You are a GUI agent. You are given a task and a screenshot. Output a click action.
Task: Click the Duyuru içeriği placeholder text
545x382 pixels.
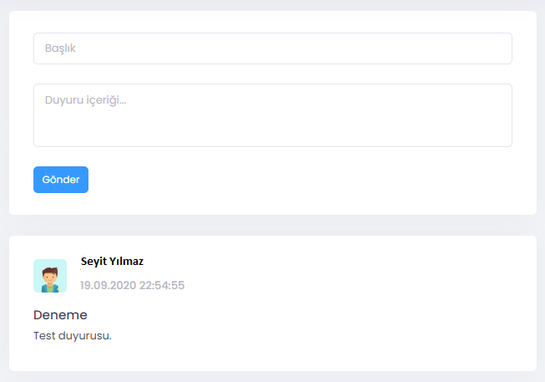pos(85,100)
